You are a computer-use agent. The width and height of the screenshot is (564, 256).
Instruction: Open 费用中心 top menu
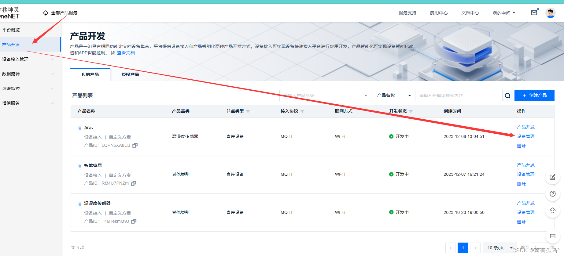coord(439,13)
